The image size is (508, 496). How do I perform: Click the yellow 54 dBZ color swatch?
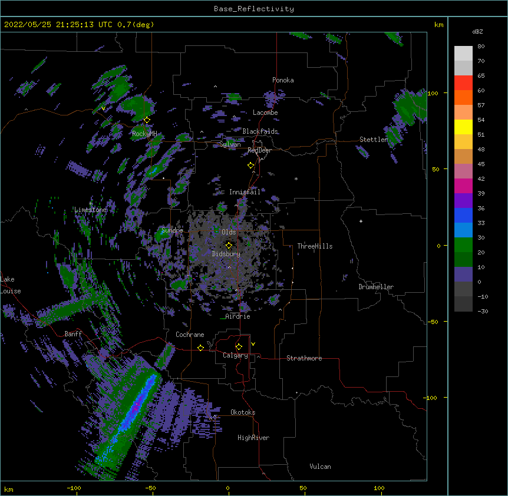point(463,127)
